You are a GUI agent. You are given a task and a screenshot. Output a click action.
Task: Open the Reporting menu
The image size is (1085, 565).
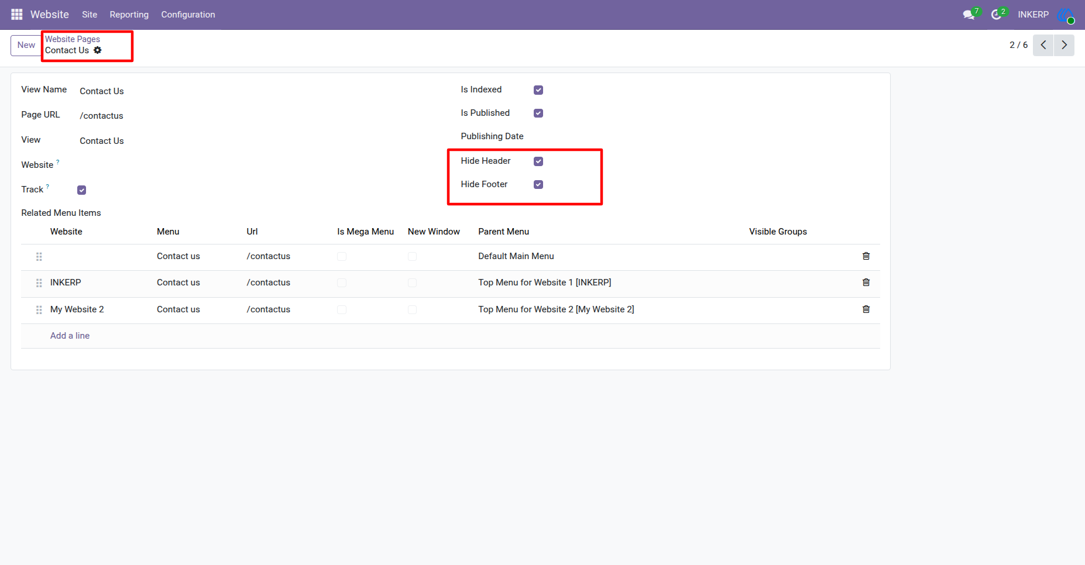coord(129,15)
